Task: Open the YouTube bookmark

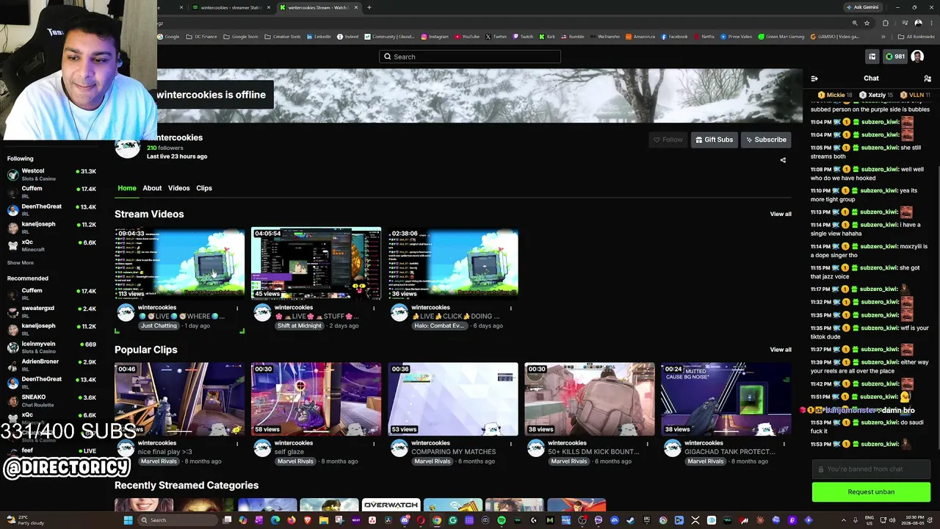Action: (467, 37)
